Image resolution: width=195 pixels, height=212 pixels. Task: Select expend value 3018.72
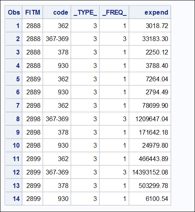tap(157, 26)
